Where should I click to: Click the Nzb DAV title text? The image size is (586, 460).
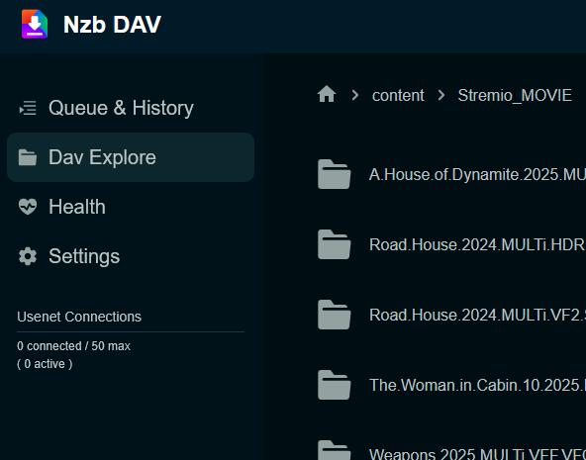[112, 25]
